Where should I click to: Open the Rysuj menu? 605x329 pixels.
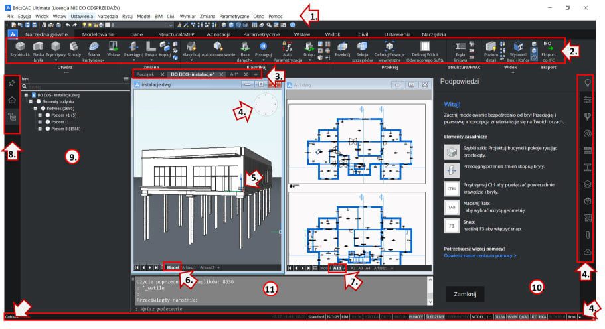pos(128,15)
